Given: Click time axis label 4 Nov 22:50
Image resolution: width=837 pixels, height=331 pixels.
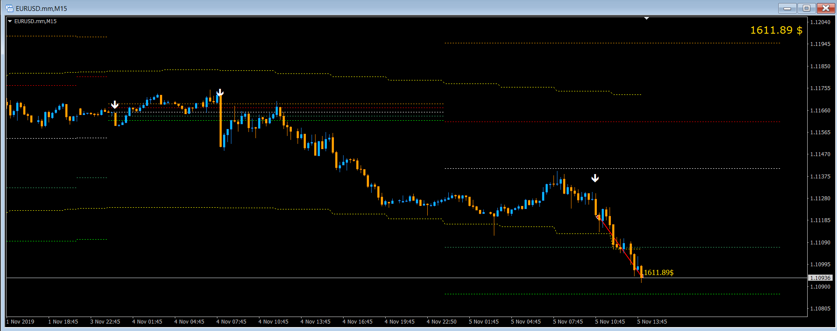Looking at the screenshot, I should [x=442, y=322].
